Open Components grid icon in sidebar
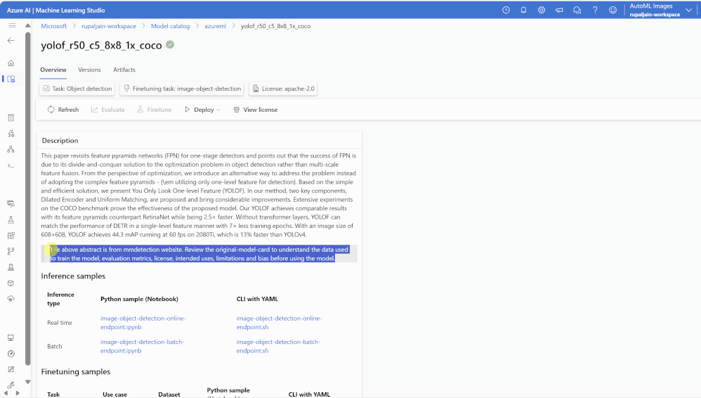 (x=11, y=236)
